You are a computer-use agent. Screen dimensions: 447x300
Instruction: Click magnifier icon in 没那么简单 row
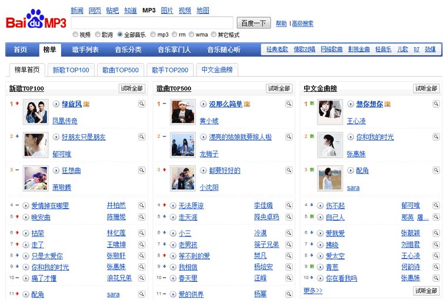point(289,104)
